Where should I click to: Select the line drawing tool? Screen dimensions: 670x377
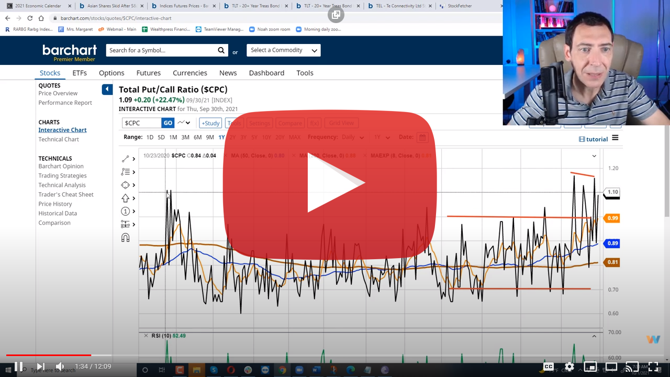point(126,159)
